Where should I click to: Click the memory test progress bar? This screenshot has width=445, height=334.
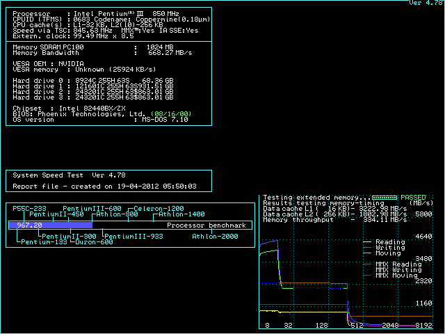coord(385,198)
